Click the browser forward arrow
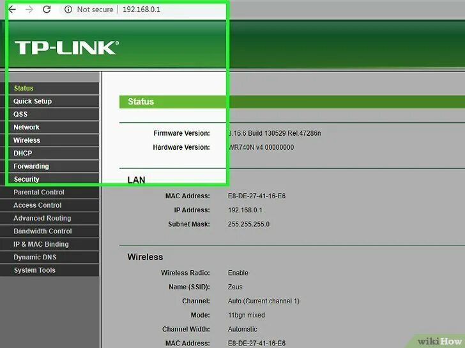 (29, 10)
